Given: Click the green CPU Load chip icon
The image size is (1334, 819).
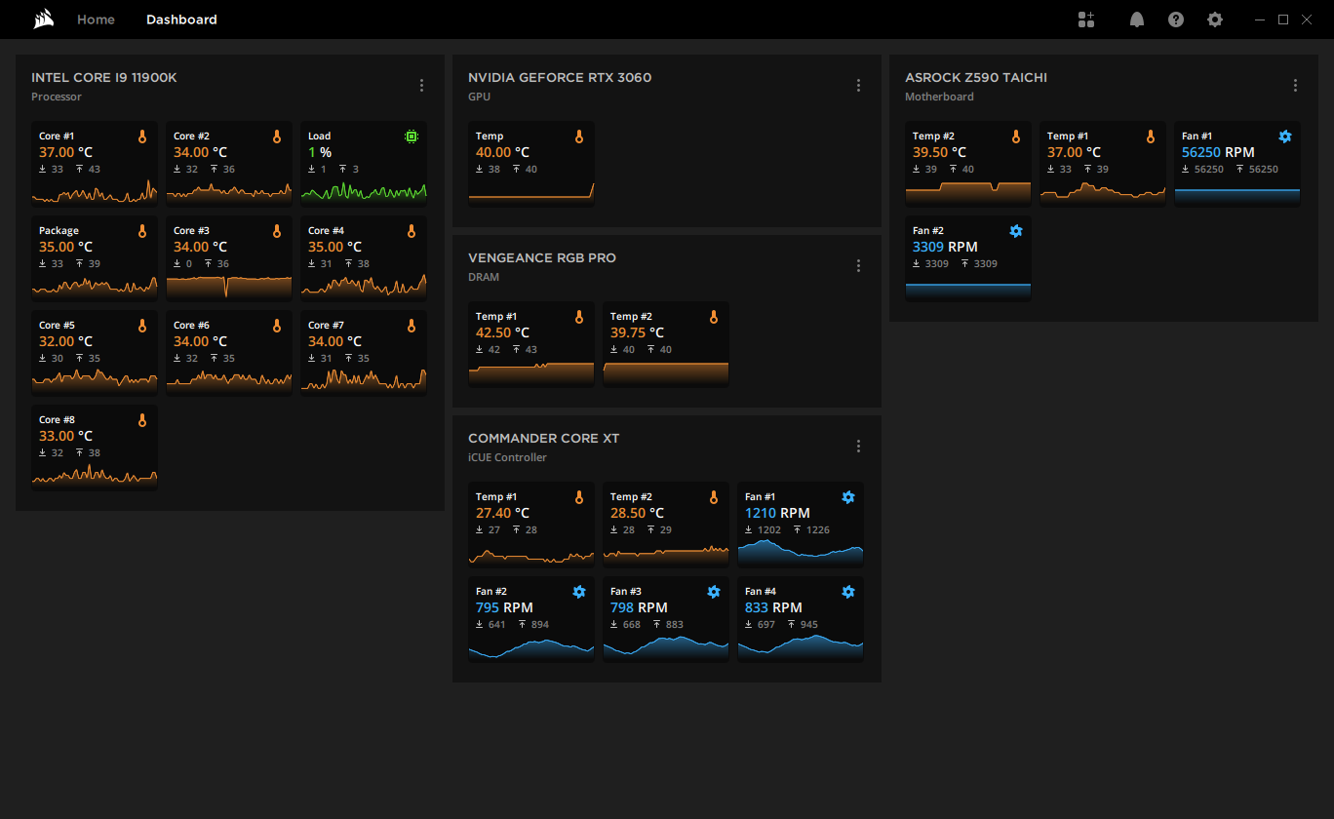Looking at the screenshot, I should (x=412, y=136).
